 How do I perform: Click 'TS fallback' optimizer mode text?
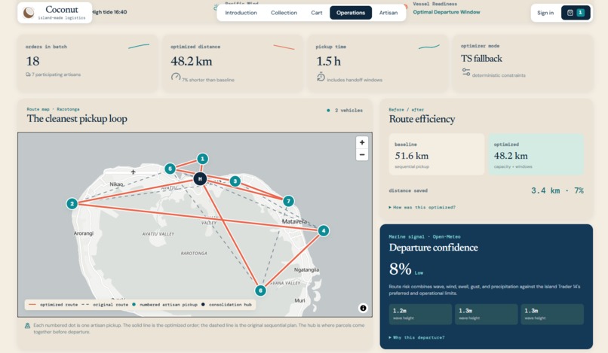tap(481, 59)
